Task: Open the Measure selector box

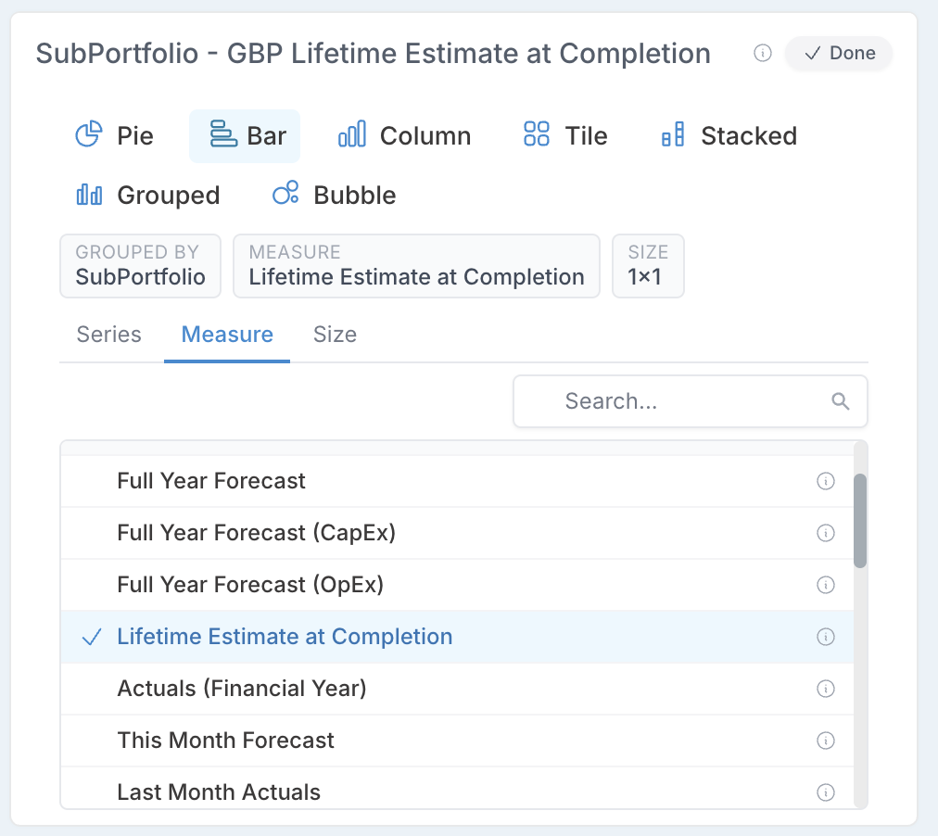Action: (x=416, y=265)
